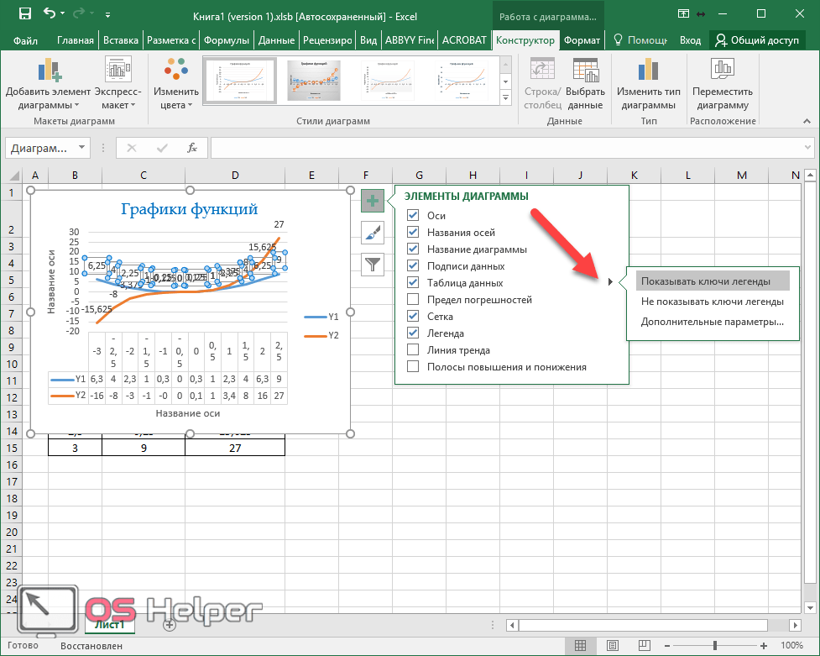Open the Chart Filters funnel button
This screenshot has width=820, height=656.
point(373,265)
